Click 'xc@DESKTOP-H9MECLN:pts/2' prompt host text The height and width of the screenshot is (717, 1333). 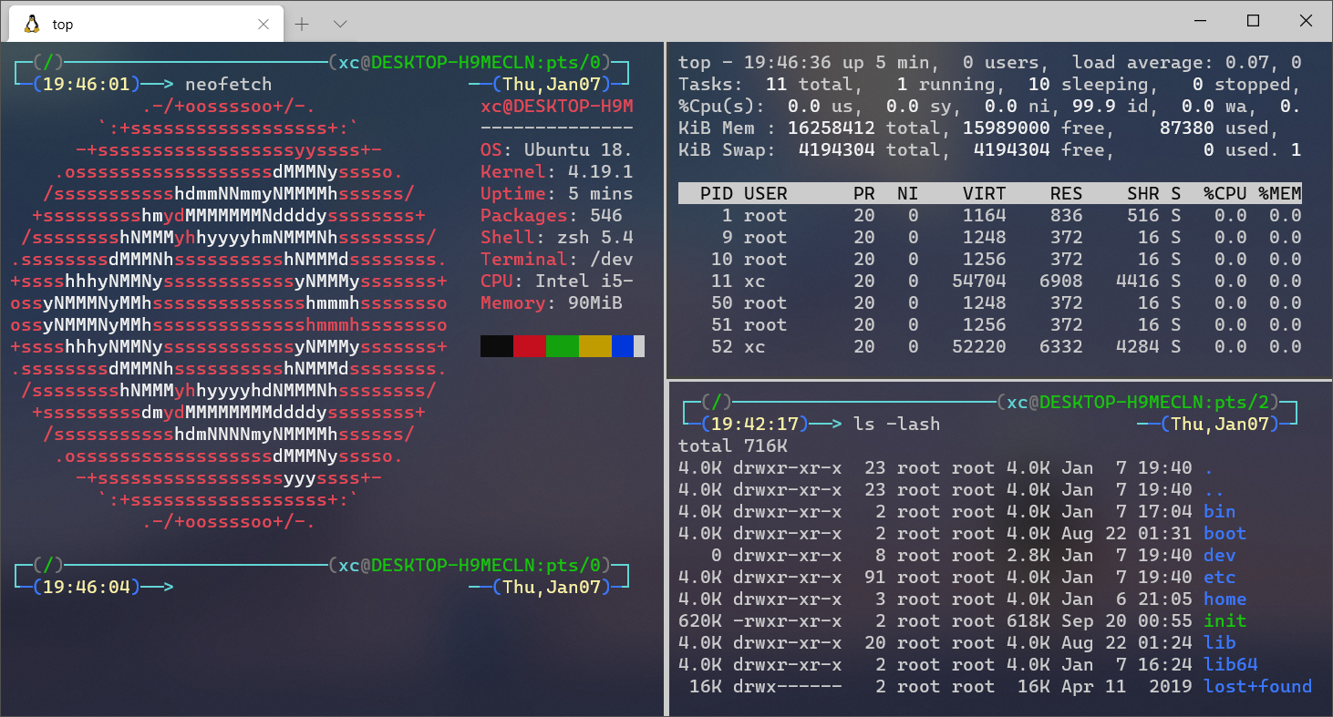click(1139, 402)
